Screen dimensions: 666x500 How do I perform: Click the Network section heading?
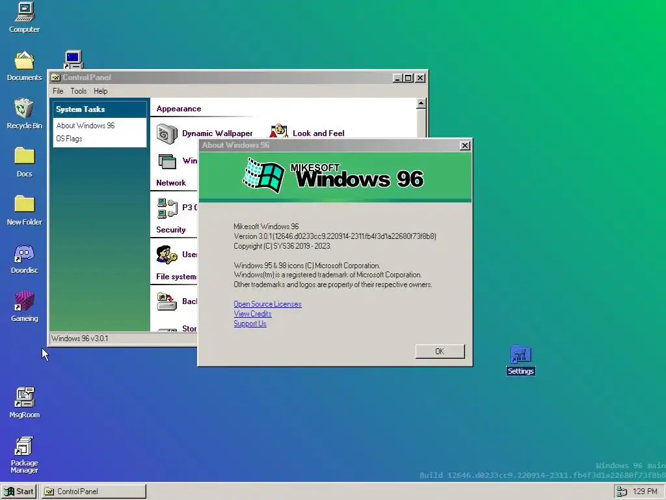tap(171, 183)
